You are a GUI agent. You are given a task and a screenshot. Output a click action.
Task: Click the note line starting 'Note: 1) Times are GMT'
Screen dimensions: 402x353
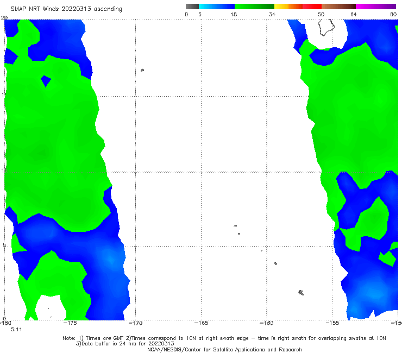224,338
